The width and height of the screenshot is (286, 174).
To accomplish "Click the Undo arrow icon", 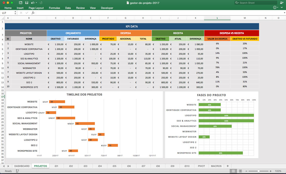I will 33,3.
